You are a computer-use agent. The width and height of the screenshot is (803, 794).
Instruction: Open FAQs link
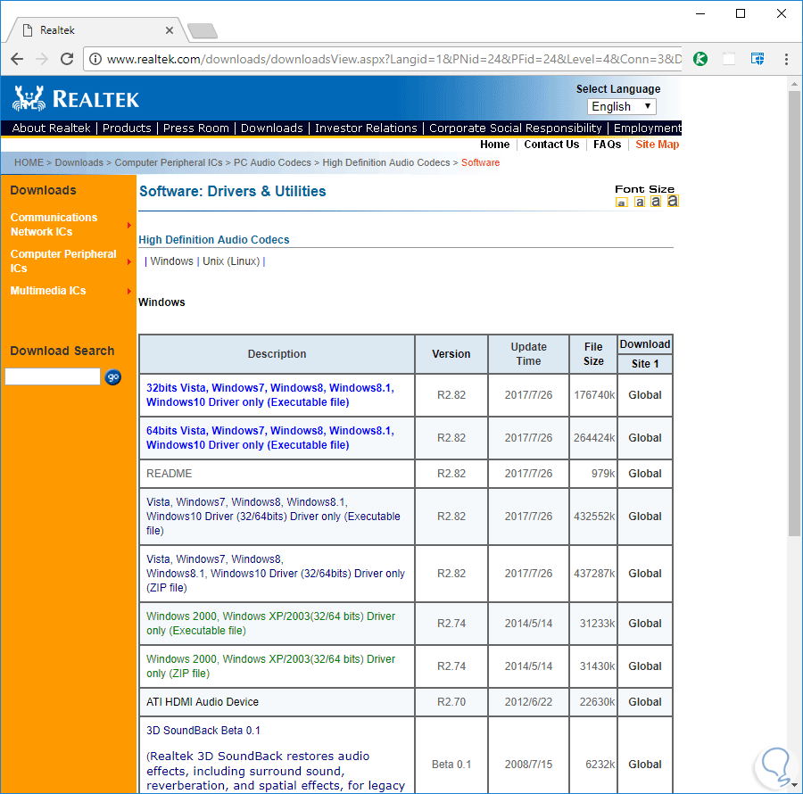pos(608,145)
